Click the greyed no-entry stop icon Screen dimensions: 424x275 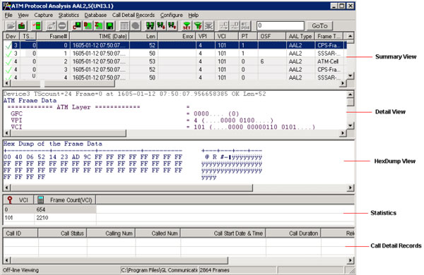62,26
